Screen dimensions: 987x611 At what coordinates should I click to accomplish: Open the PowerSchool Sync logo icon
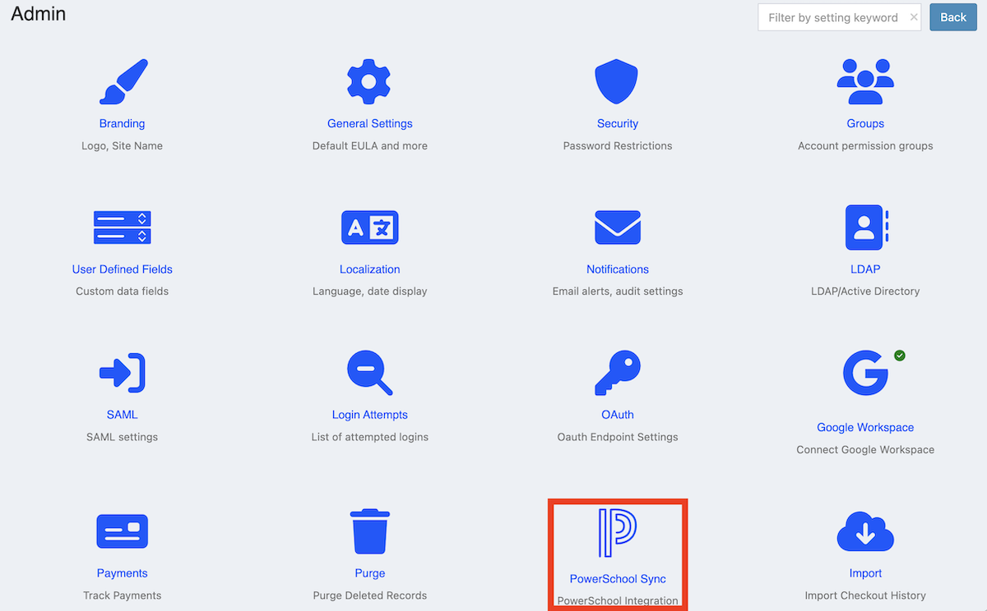point(617,533)
